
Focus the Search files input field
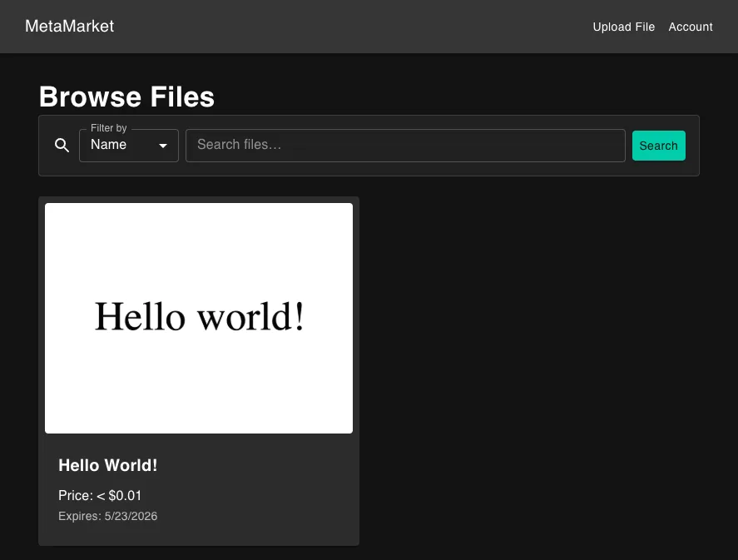click(405, 146)
